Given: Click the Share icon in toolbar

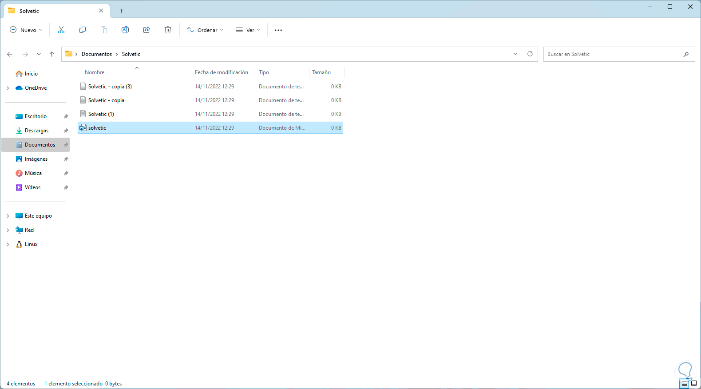Looking at the screenshot, I should click(x=147, y=30).
